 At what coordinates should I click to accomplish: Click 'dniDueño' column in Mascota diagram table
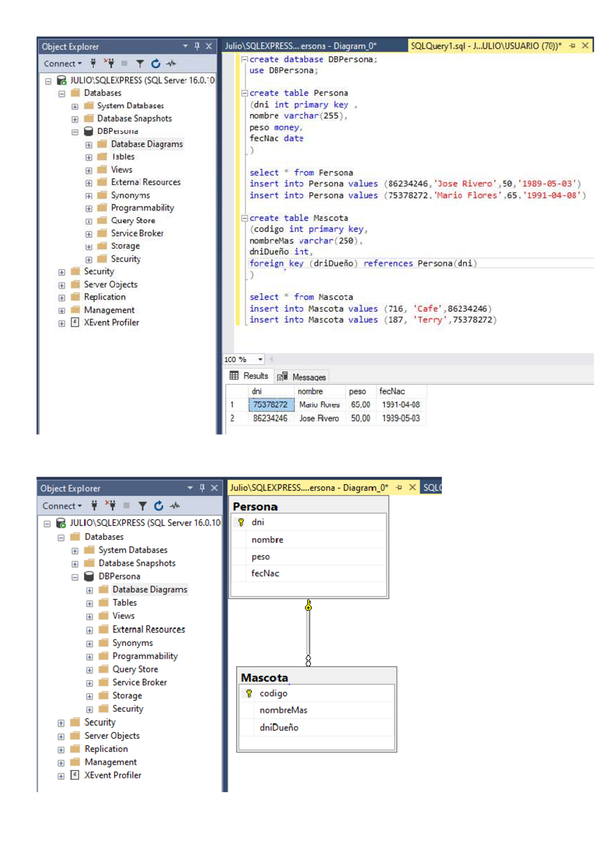pos(317,727)
